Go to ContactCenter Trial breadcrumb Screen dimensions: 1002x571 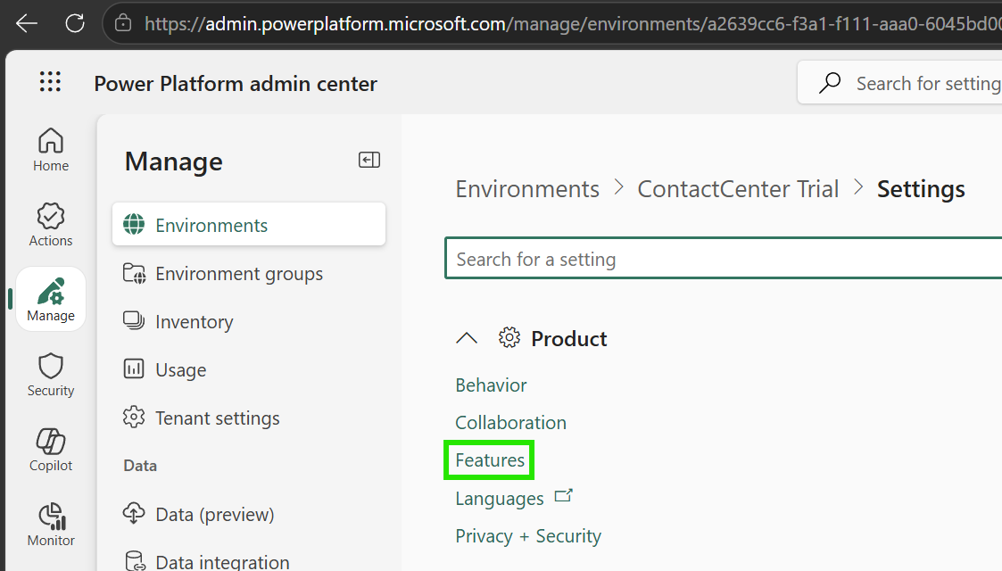(x=738, y=189)
